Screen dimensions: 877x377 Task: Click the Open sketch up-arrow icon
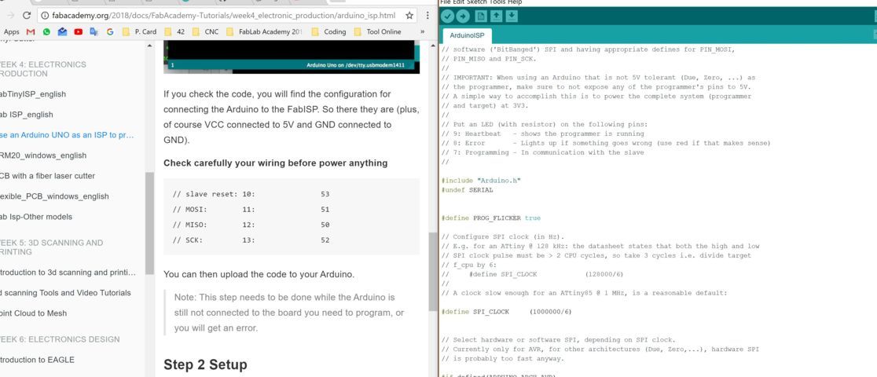(x=497, y=16)
